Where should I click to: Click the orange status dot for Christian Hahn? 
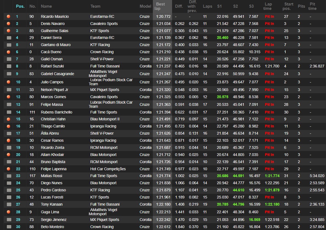pos(9,119)
